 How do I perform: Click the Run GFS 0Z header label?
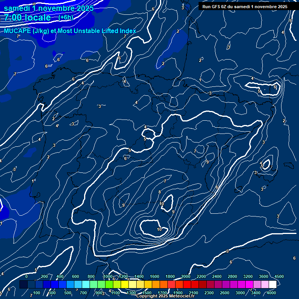[245, 6]
